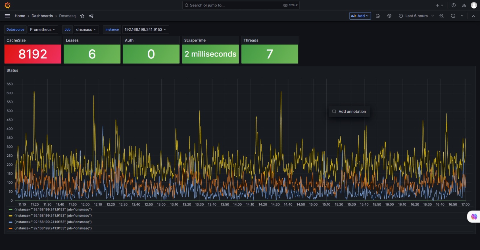The height and width of the screenshot is (250, 480).
Task: Click the Grafana logo icon
Action: pos(7,5)
